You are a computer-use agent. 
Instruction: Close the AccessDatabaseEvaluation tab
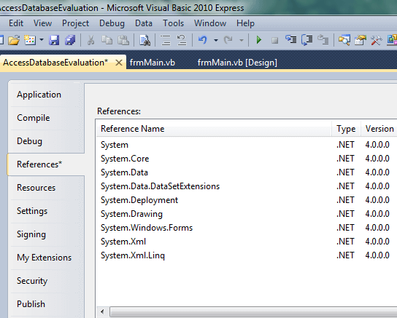[119, 63]
